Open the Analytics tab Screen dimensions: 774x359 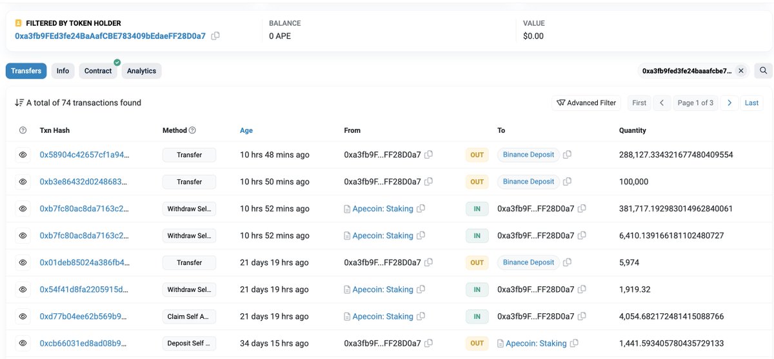tap(141, 71)
